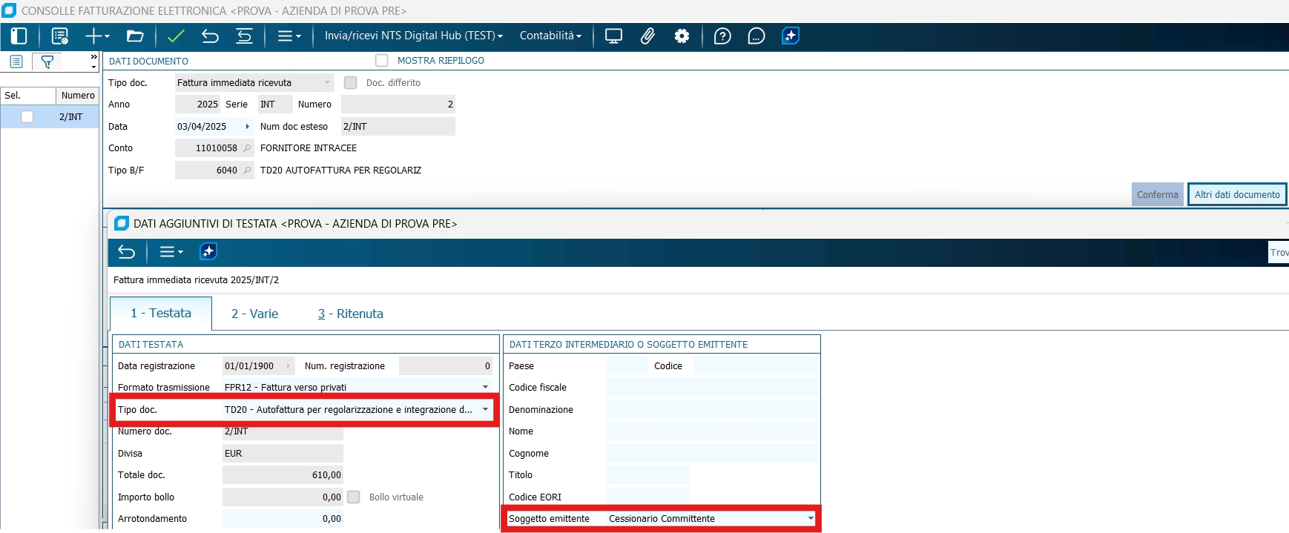
Task: Open the Contabilità dropdown menu
Action: 550,36
